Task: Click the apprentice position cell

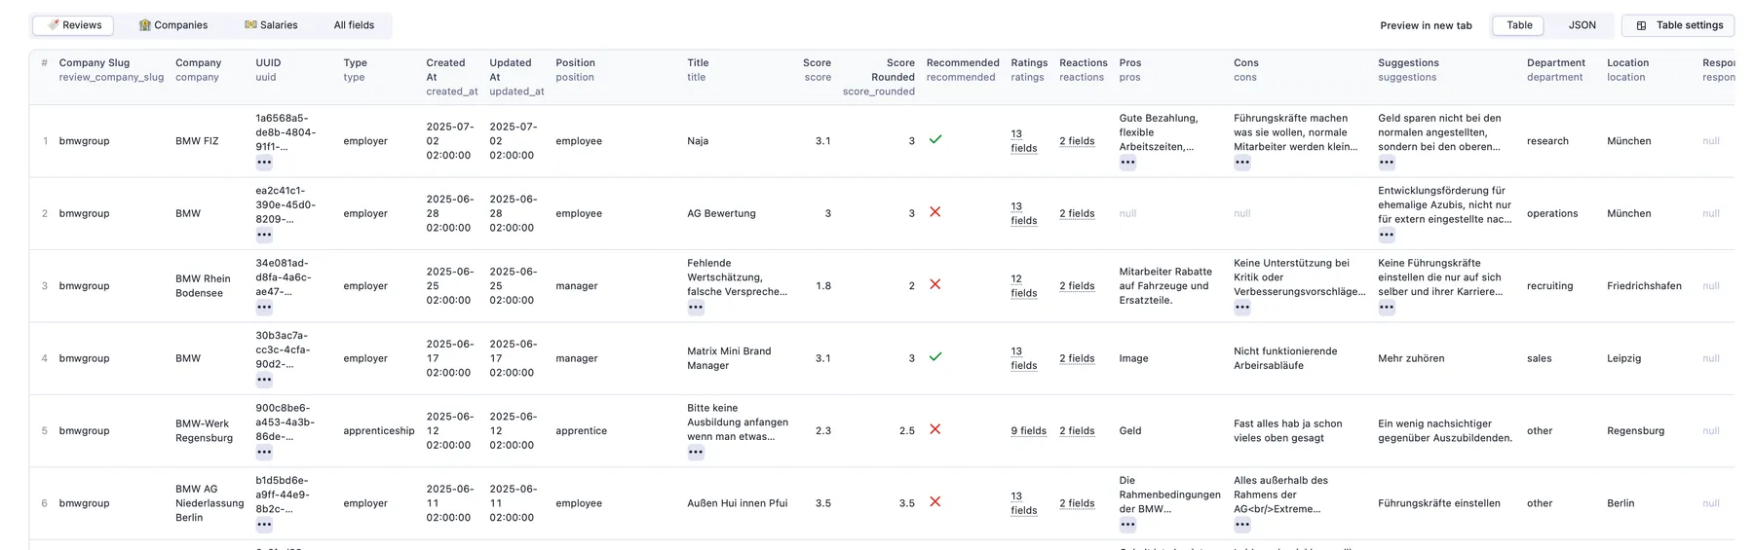Action: coord(582,430)
